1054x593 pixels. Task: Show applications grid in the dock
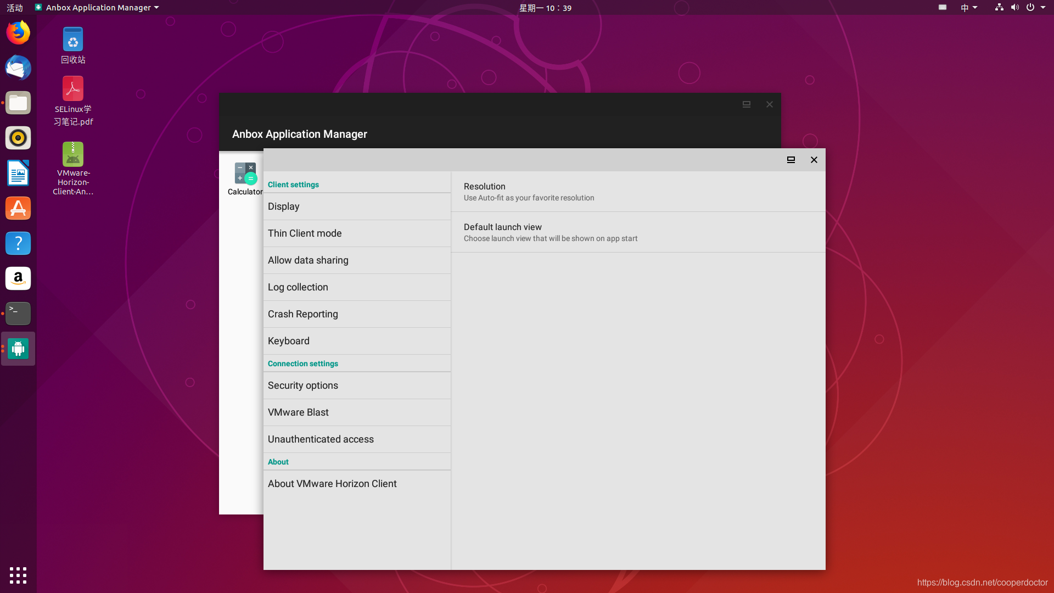coord(18,575)
